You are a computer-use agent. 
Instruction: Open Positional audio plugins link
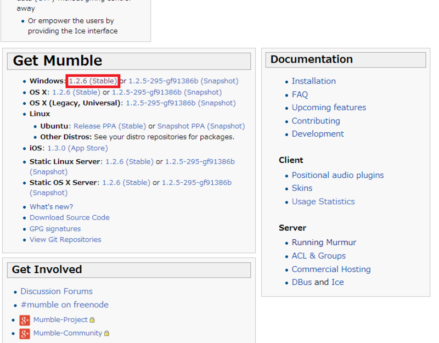click(x=338, y=175)
